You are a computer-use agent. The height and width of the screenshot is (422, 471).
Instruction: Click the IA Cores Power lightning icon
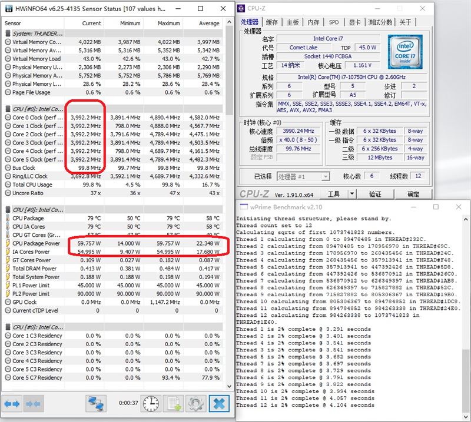pos(8,252)
